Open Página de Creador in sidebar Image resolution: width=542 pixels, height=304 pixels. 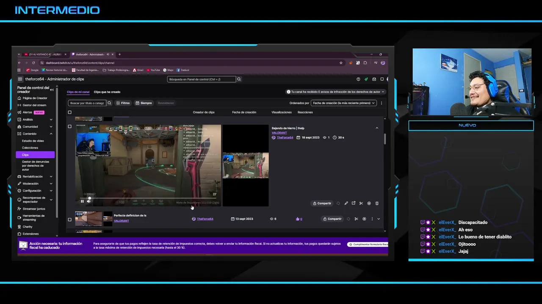(x=35, y=98)
